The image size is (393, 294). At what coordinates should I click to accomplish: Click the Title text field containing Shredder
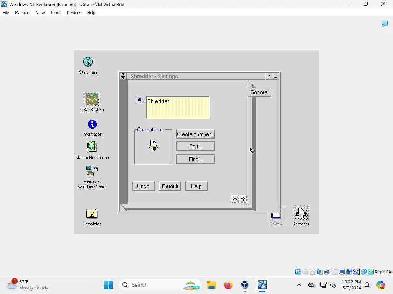tap(178, 108)
